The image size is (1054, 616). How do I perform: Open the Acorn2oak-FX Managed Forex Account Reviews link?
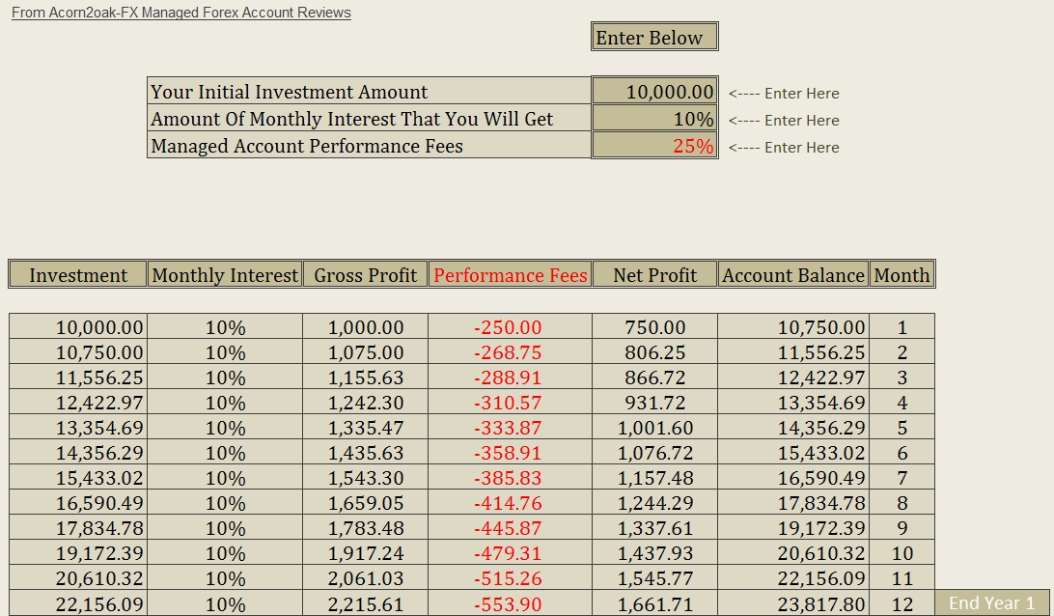coord(181,13)
